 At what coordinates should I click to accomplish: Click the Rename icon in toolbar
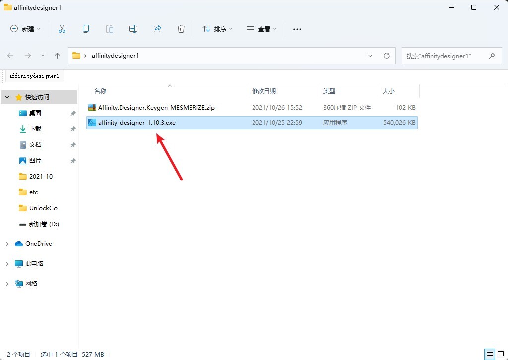pyautogui.click(x=133, y=29)
